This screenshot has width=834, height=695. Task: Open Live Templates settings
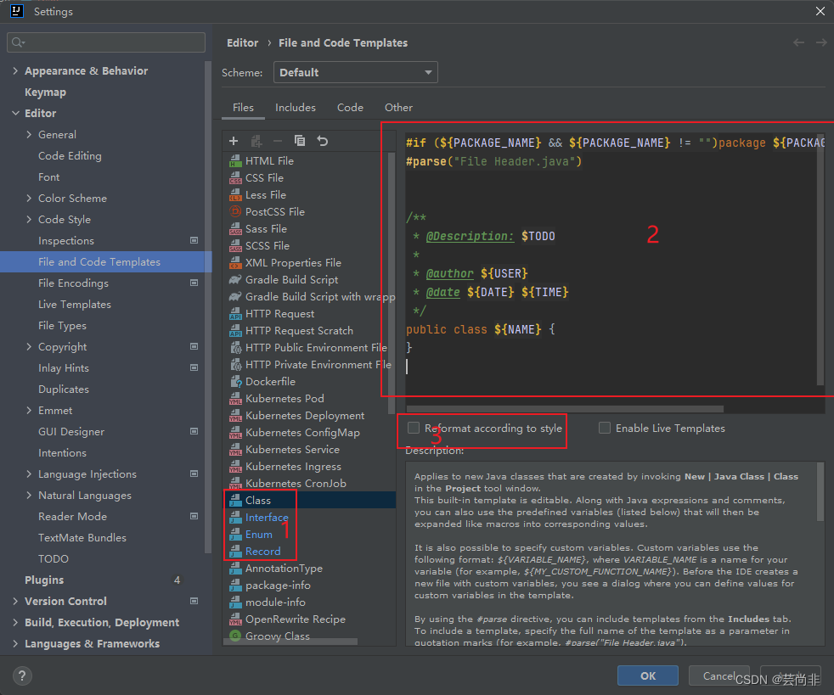[x=75, y=304]
